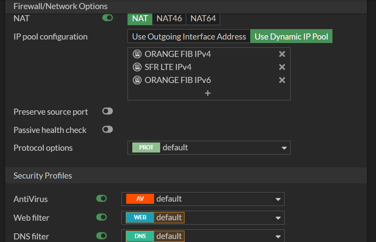Click the ORANGE FIB IPv4 pool icon
Viewport: 376px width, 242px height.
coord(138,54)
